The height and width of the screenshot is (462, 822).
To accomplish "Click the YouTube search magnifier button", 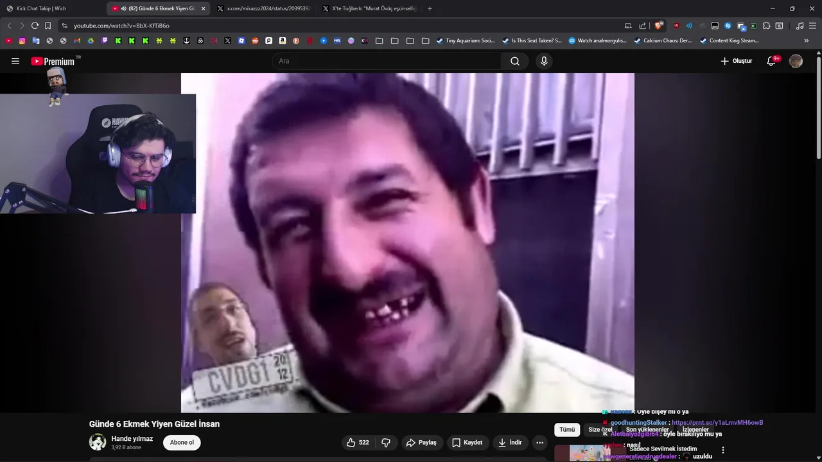I will (x=515, y=61).
